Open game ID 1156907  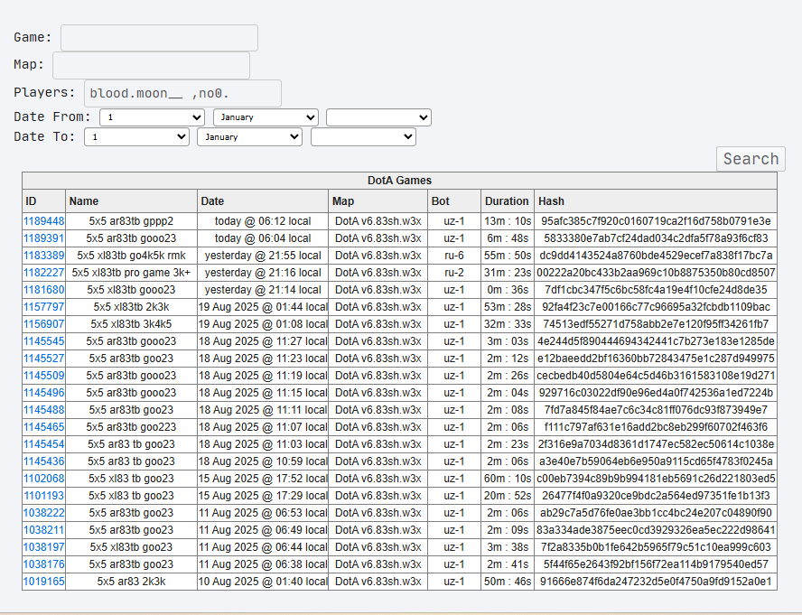coord(44,324)
